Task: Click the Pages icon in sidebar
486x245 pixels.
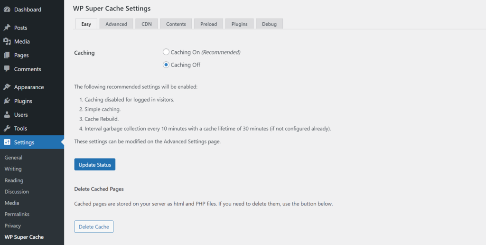Action: point(7,56)
